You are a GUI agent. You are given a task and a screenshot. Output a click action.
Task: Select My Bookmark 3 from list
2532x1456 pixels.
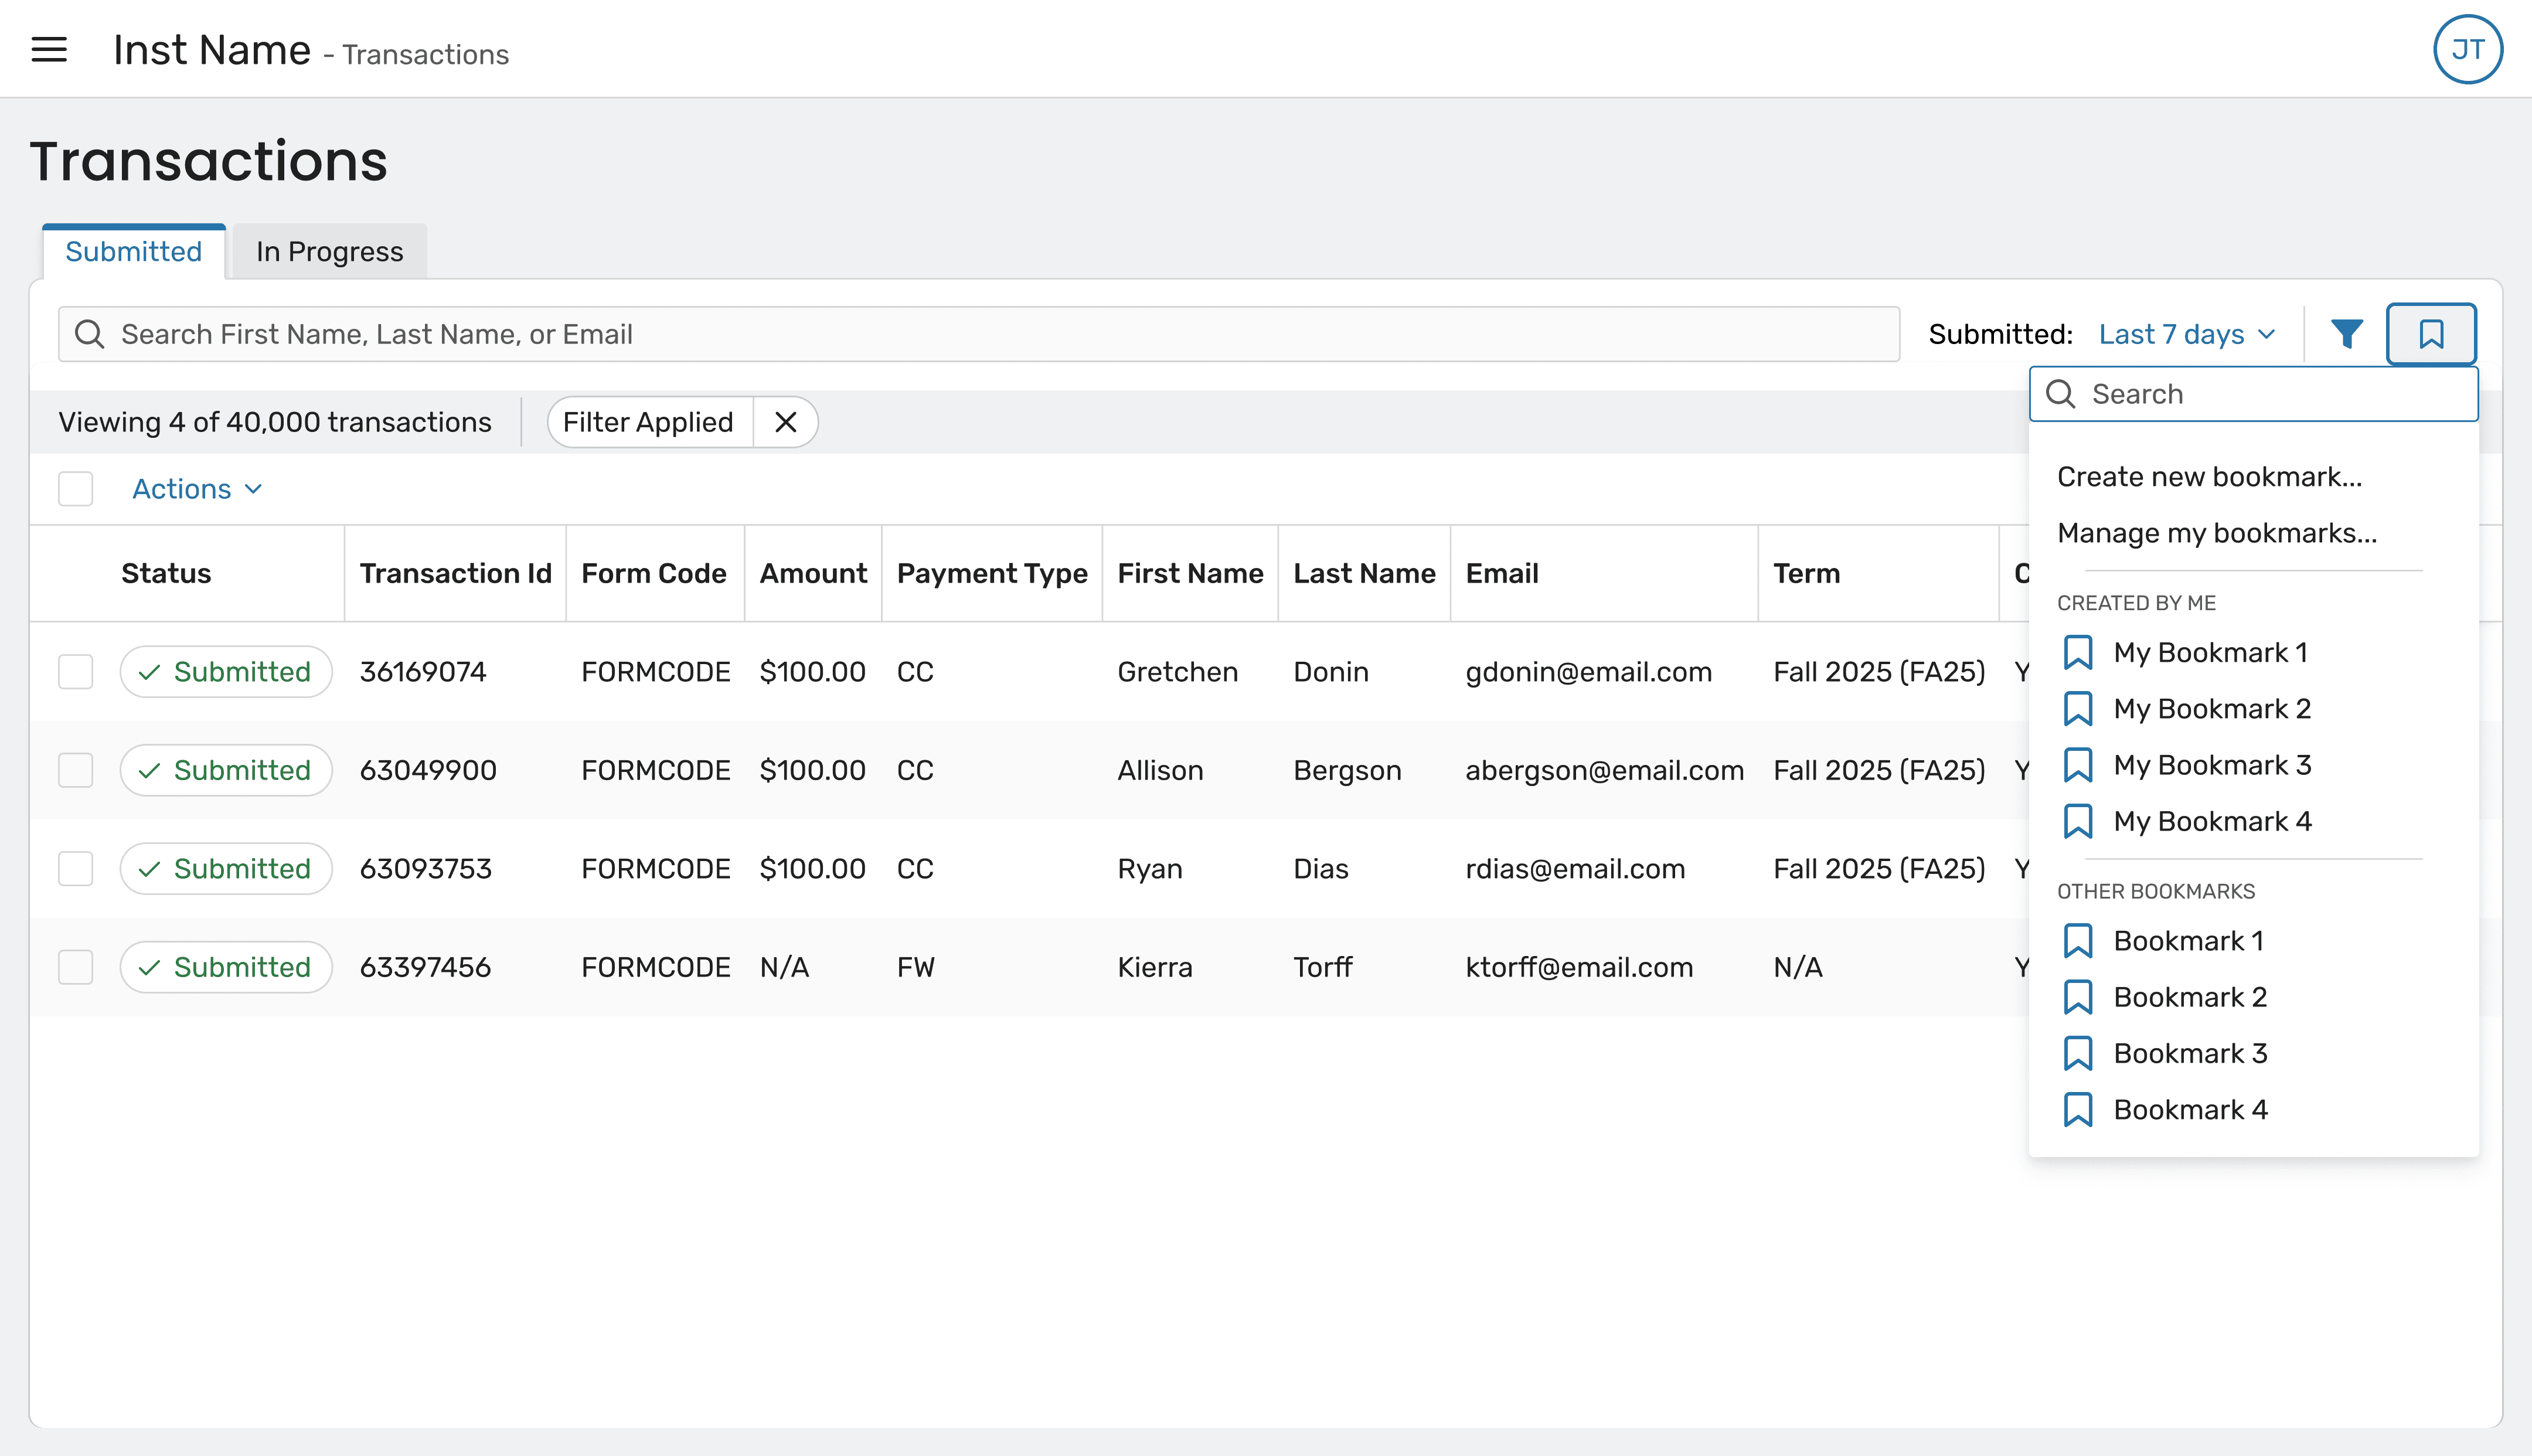(x=2211, y=765)
